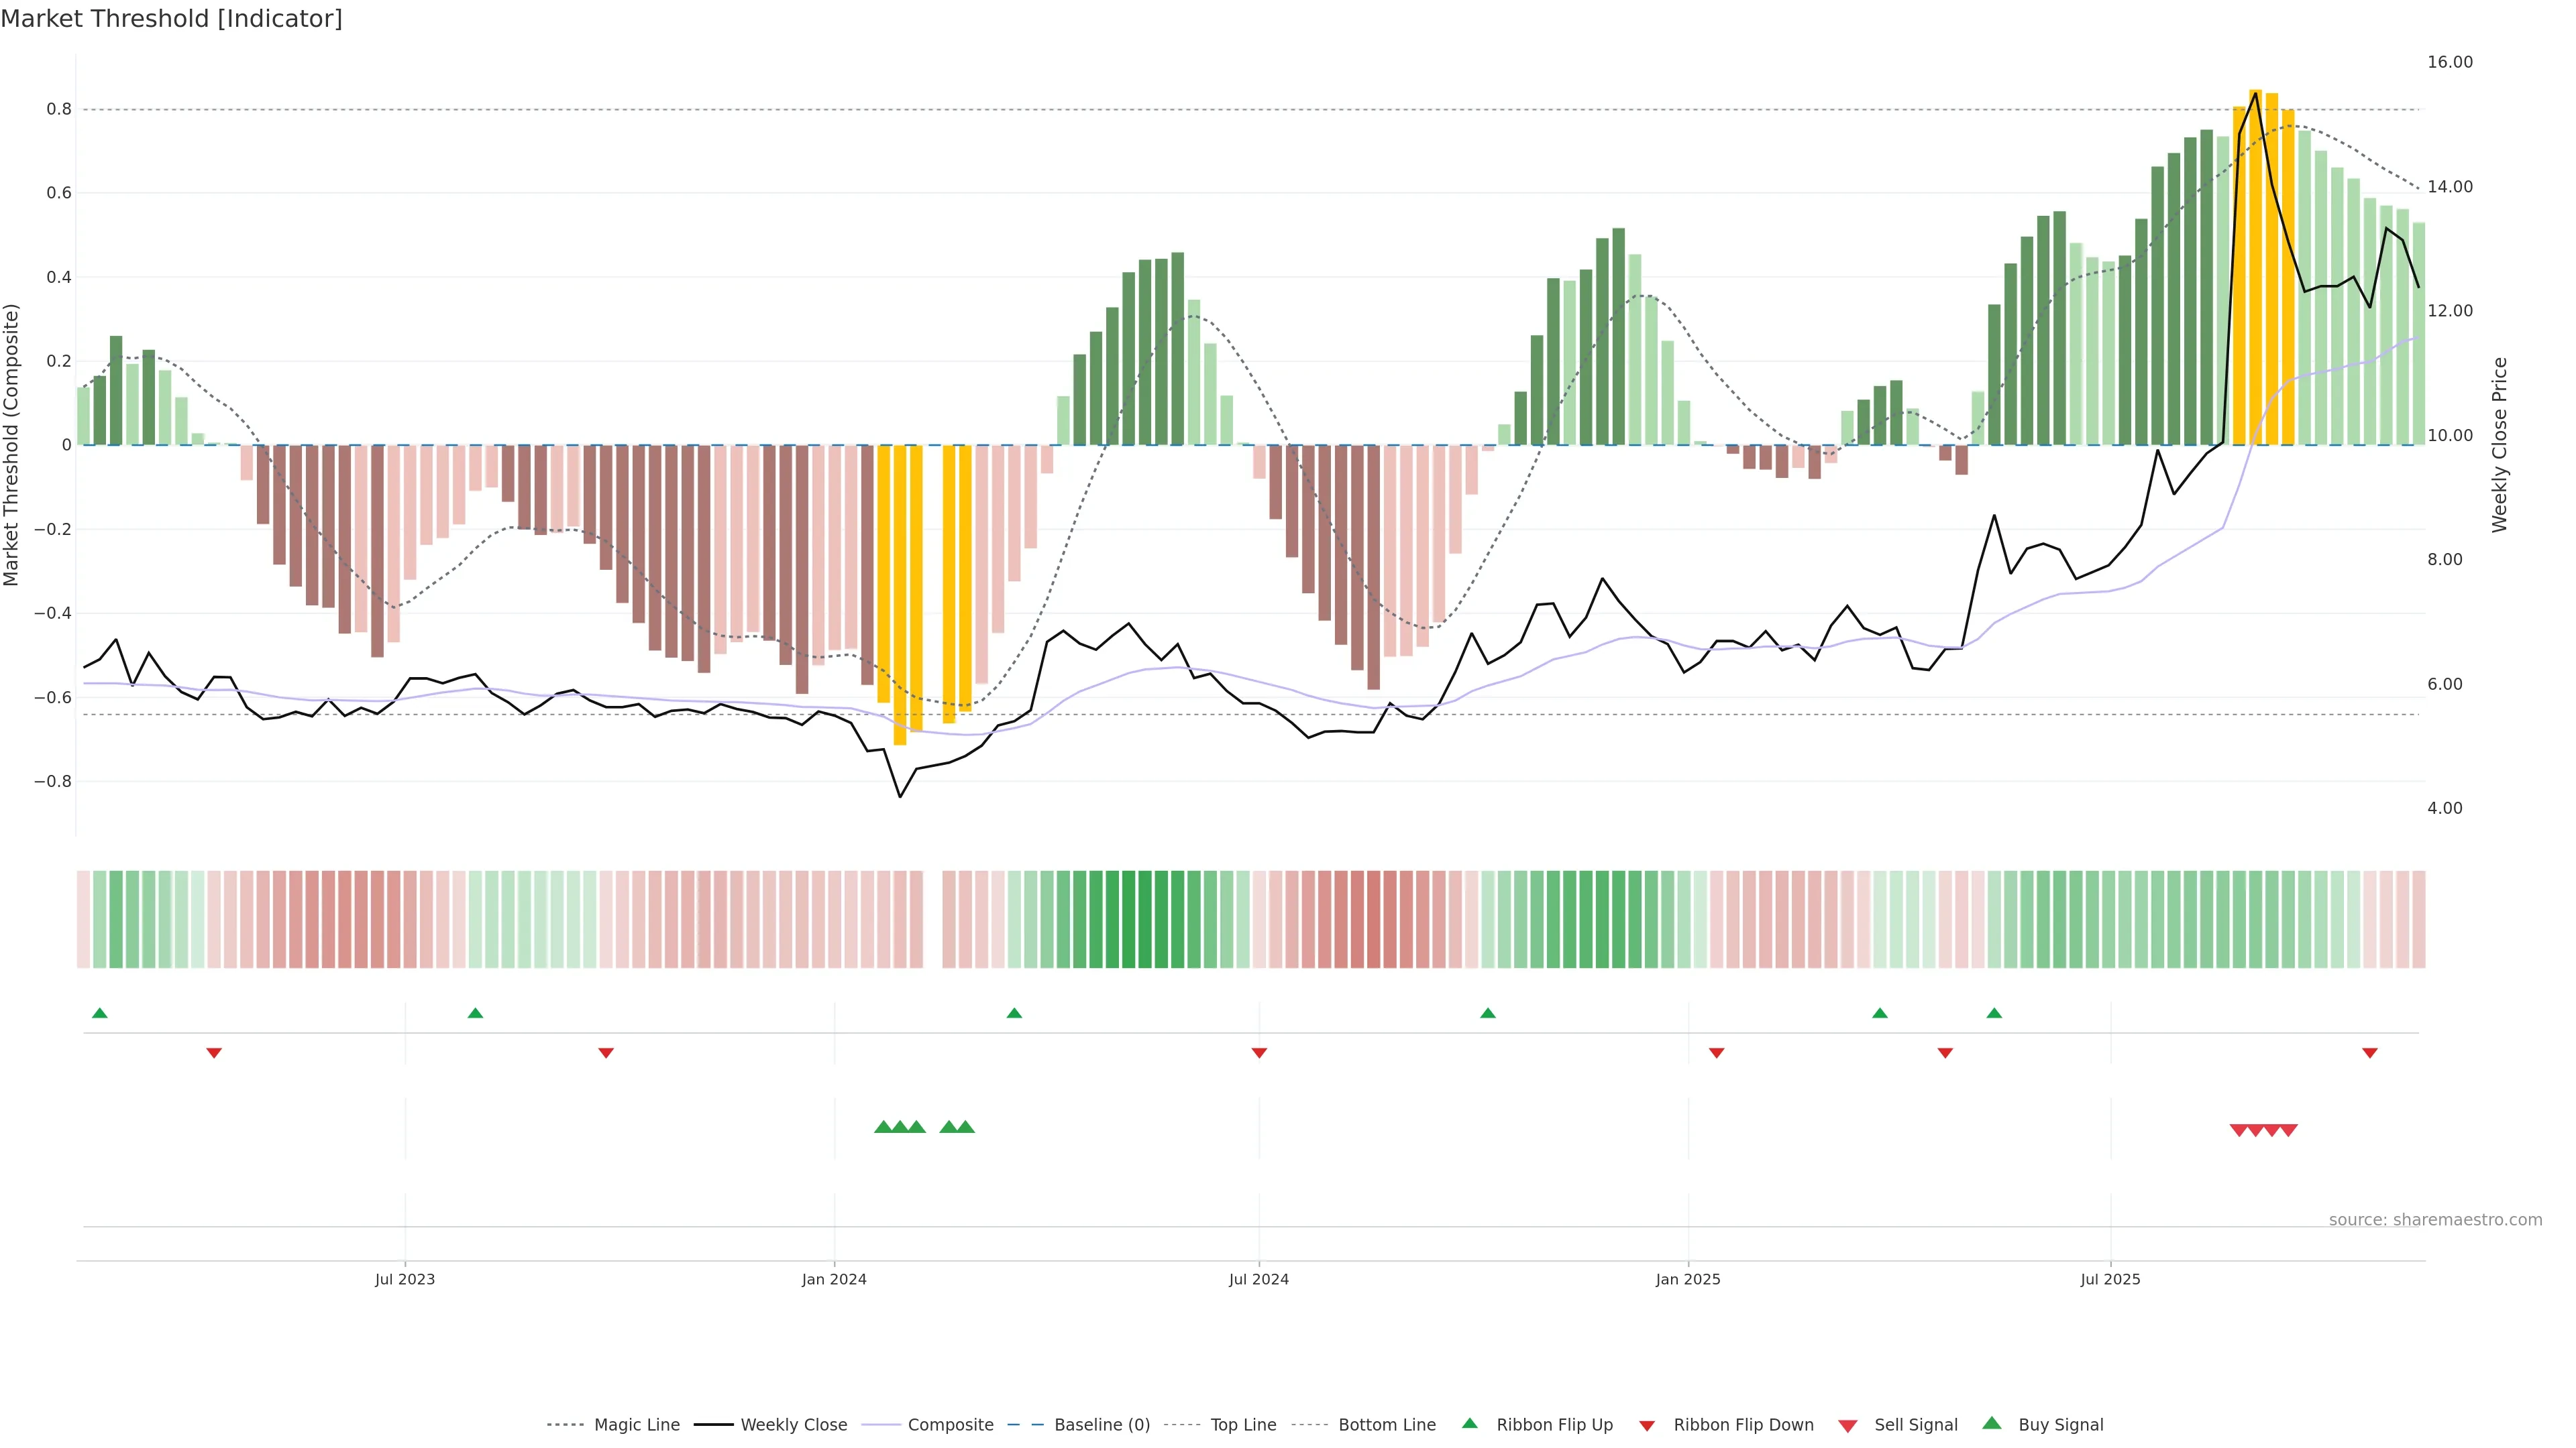Click the ribbon flip down marker at Jul 2024
2576x1448 pixels.
[x=1259, y=1052]
